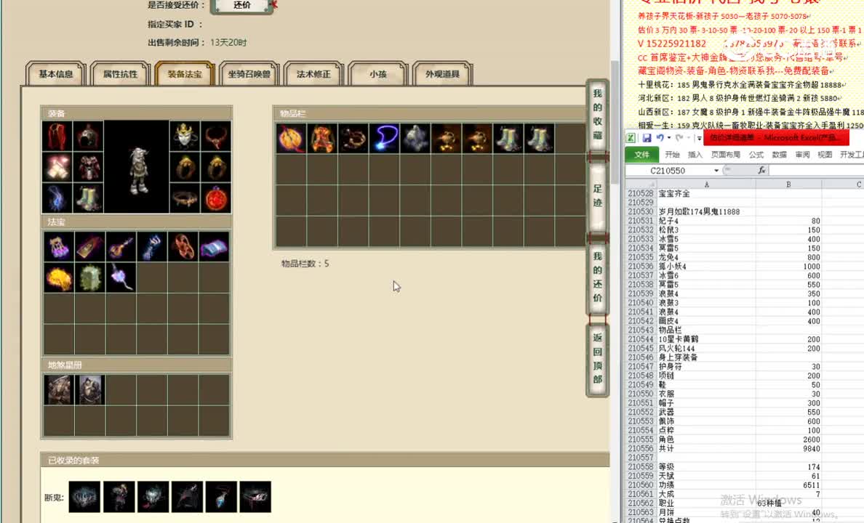Select the green stone 法宝 icon
Image resolution: width=864 pixels, height=523 pixels.
click(x=89, y=277)
